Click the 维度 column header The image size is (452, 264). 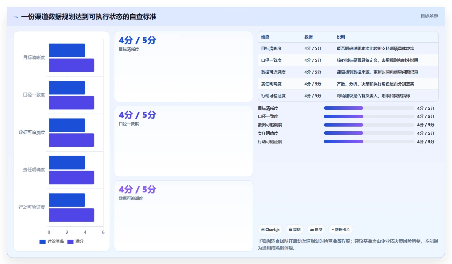pos(265,37)
